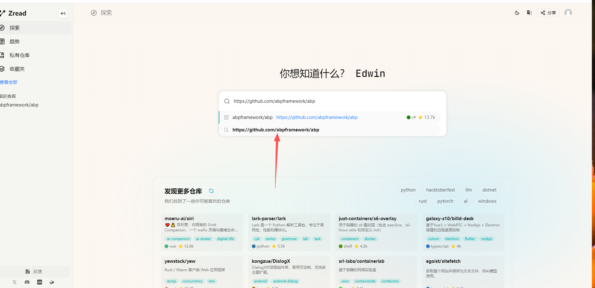The height and width of the screenshot is (288, 595).
Task: Toggle dark mode with moon icon
Action: click(x=517, y=13)
